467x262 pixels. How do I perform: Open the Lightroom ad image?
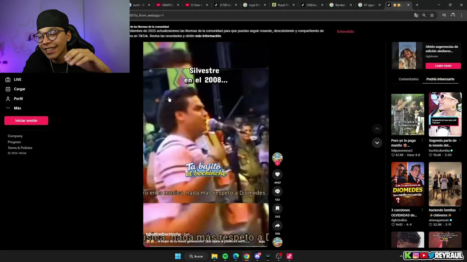(407, 56)
